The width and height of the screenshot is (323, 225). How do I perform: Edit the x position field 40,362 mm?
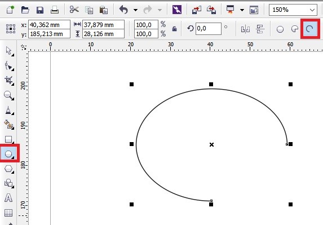coord(49,25)
